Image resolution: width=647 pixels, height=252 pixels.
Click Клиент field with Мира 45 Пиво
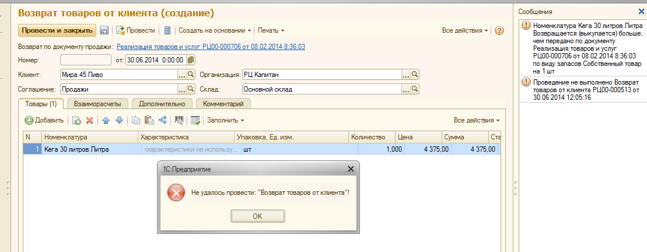pos(119,75)
